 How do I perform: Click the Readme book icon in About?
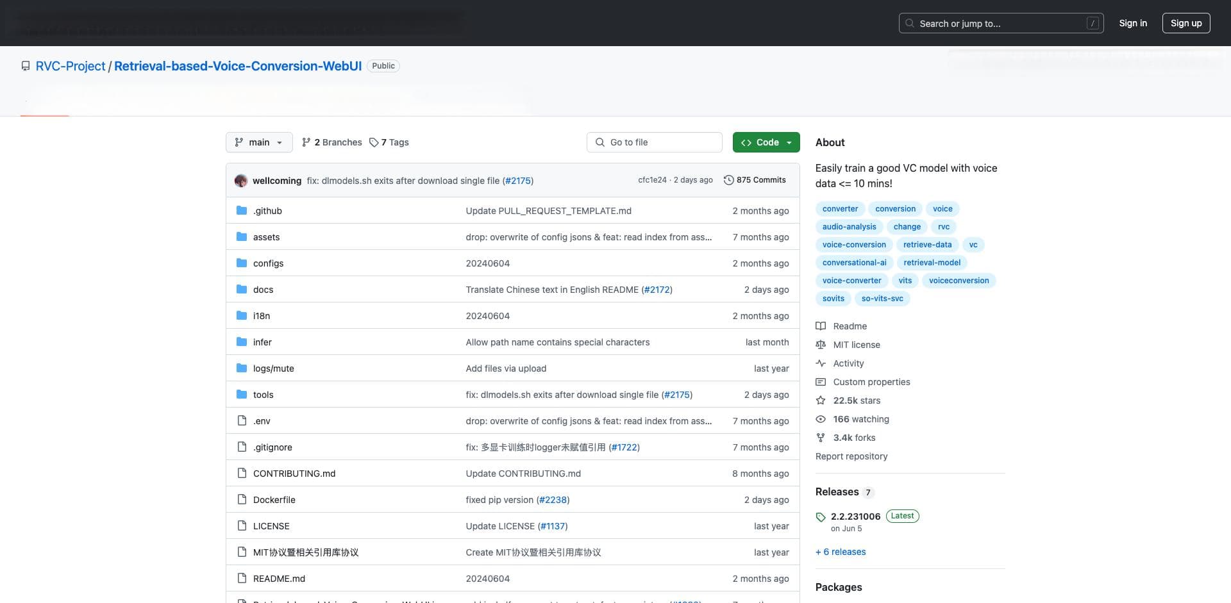pyautogui.click(x=821, y=326)
